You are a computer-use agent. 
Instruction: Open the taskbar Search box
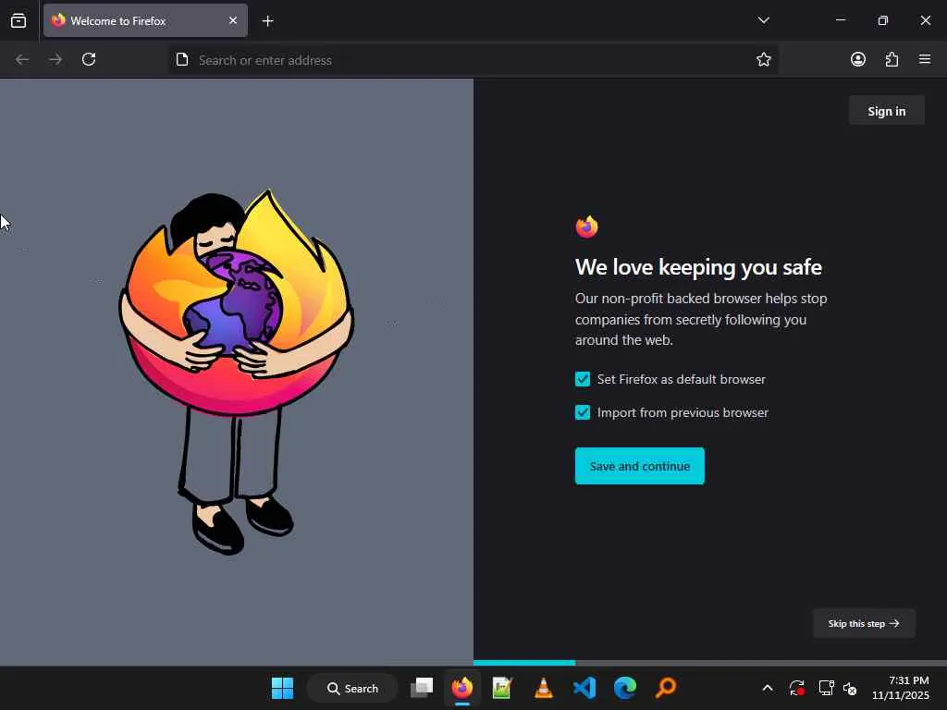(x=352, y=688)
